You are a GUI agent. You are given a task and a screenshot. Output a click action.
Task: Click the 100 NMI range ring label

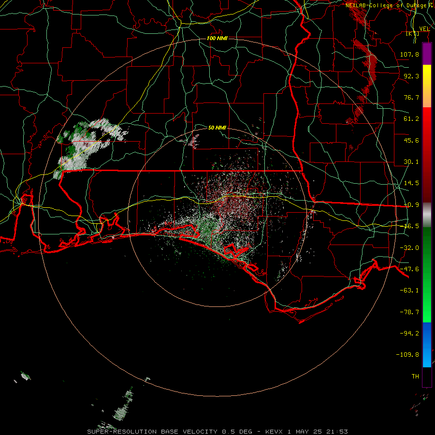coord(217,38)
